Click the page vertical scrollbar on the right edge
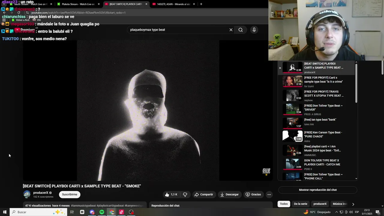 (382, 67)
